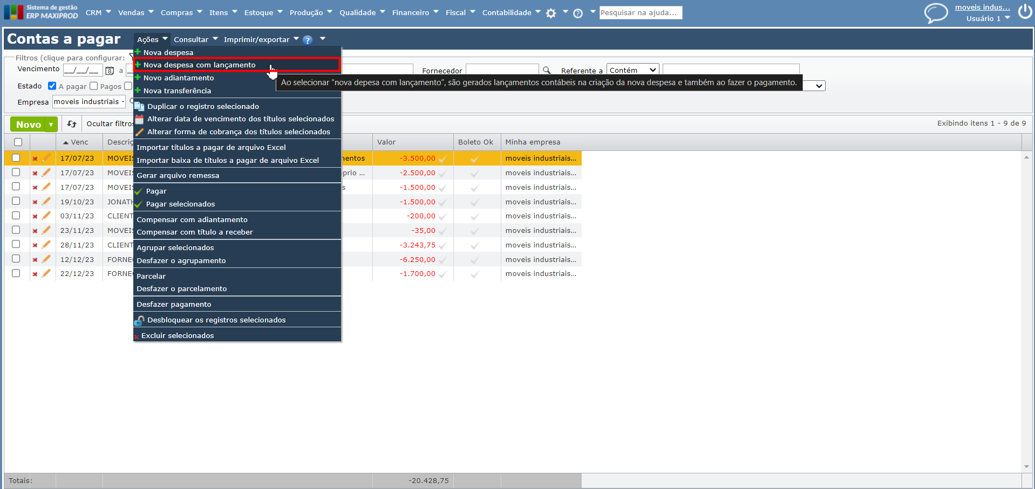The height and width of the screenshot is (489, 1035).
Task: Open the help question mark in top bar
Action: click(578, 13)
